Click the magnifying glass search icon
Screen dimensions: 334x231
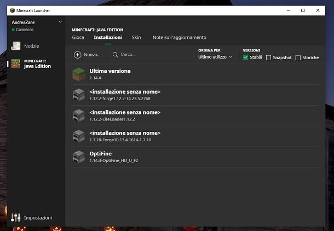tap(115, 55)
